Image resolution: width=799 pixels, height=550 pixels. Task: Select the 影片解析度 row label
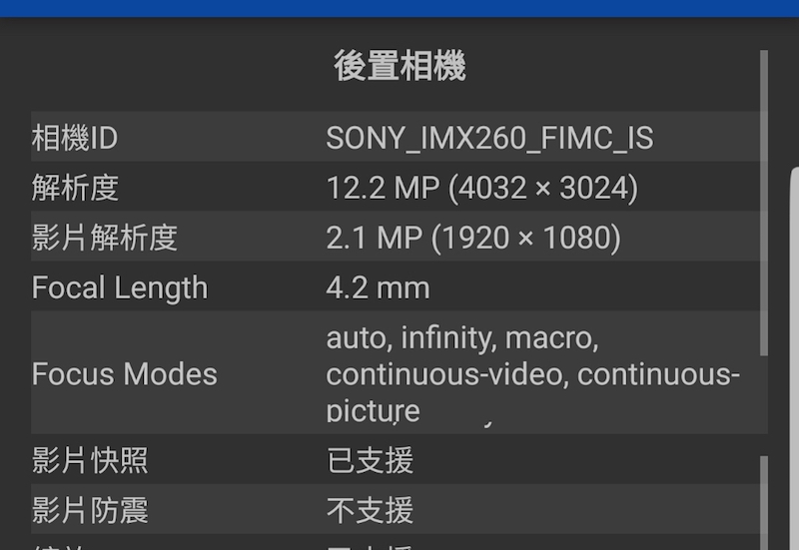104,238
